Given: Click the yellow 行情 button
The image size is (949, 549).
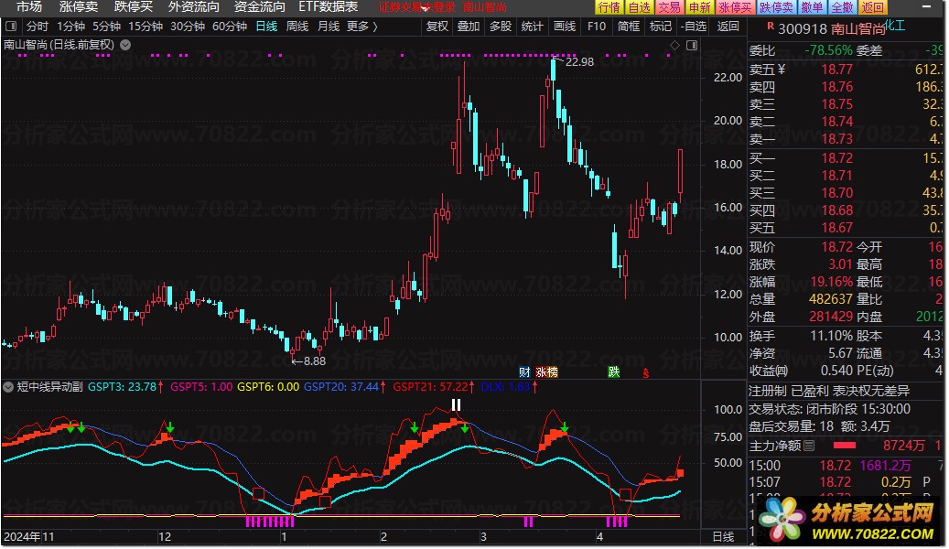Looking at the screenshot, I should 609,7.
